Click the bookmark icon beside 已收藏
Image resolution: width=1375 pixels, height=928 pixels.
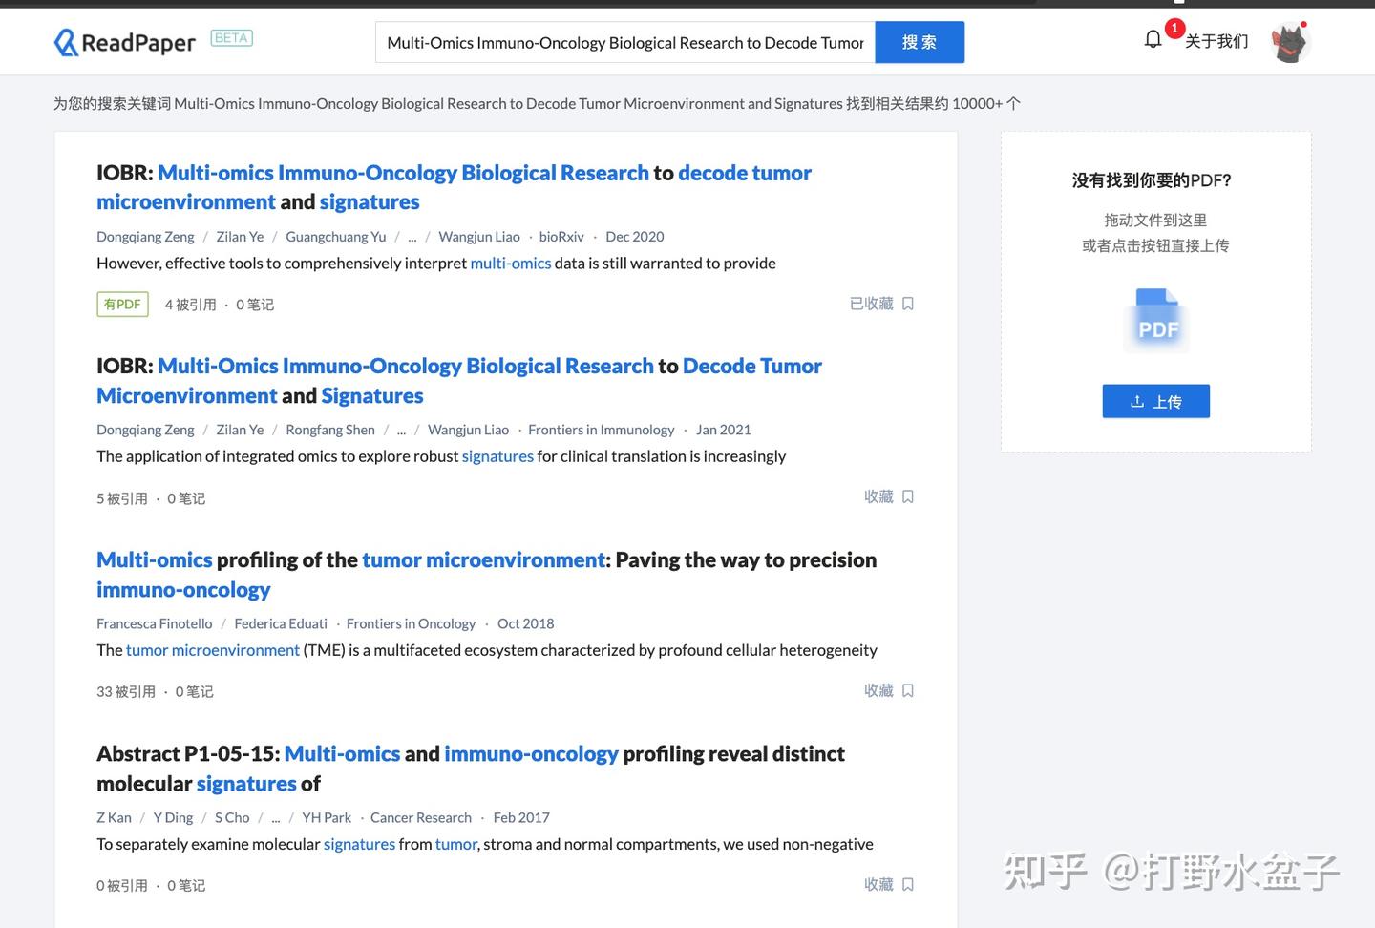[x=907, y=303]
